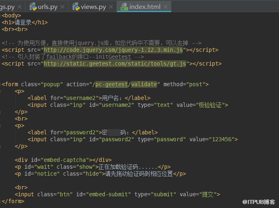The image size is (279, 208).
Task: Click the Python icon on urls.py tab
Action: [x=33, y=6]
